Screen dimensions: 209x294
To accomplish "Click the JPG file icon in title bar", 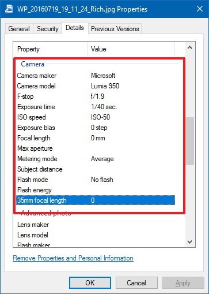I will coord(9,9).
